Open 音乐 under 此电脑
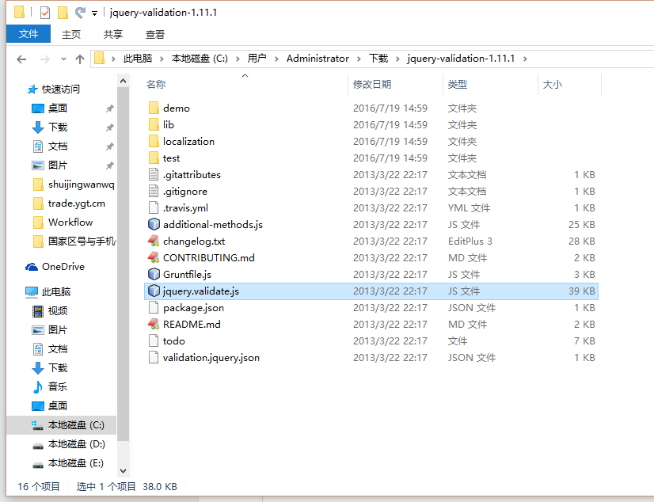654x502 pixels. (x=57, y=387)
